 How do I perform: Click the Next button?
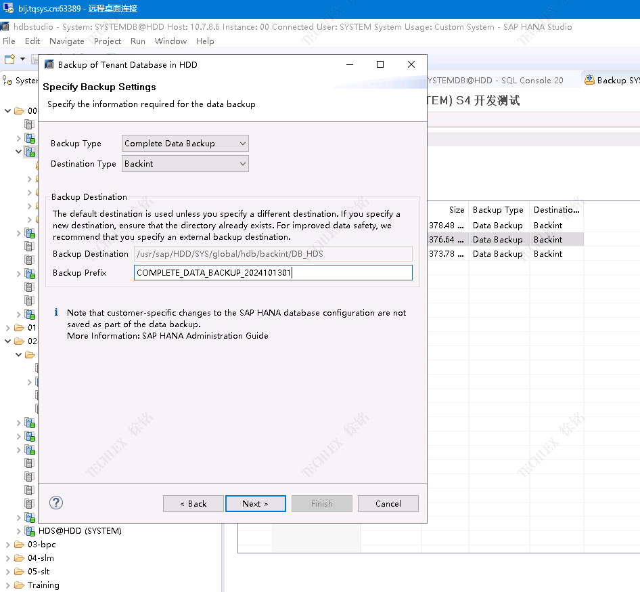pos(255,504)
